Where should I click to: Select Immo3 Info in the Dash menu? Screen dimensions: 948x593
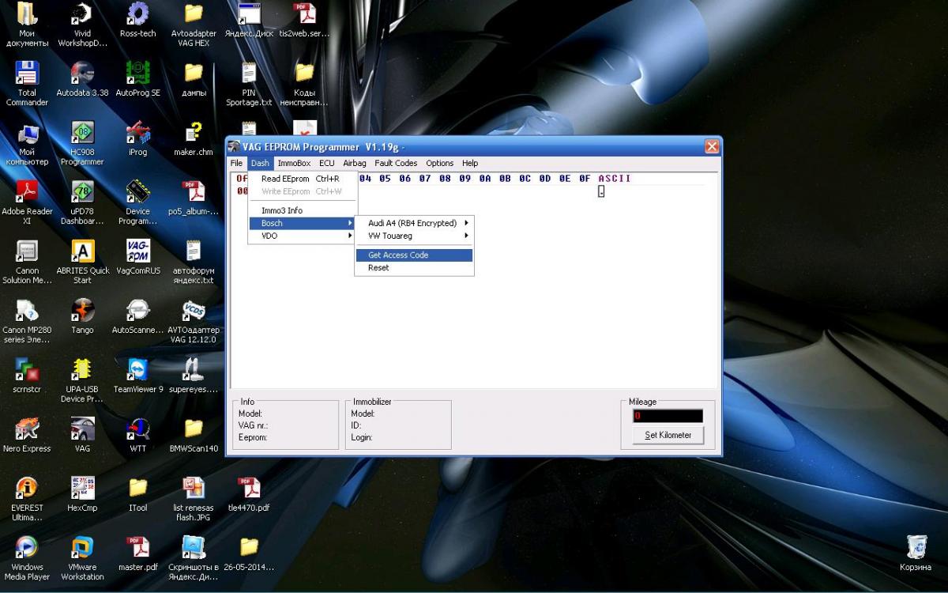click(301, 210)
